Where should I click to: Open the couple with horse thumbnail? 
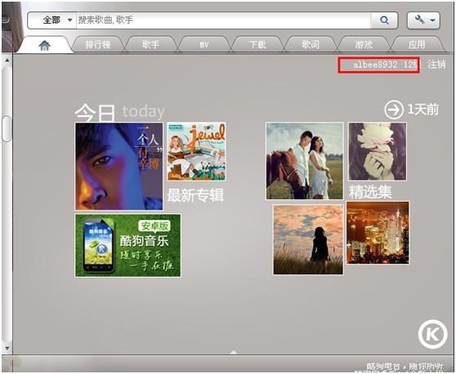click(305, 161)
